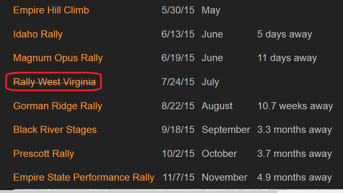Viewport: 343px width, 193px height.
Task: Click the '3.3 months away' text
Action: click(295, 130)
